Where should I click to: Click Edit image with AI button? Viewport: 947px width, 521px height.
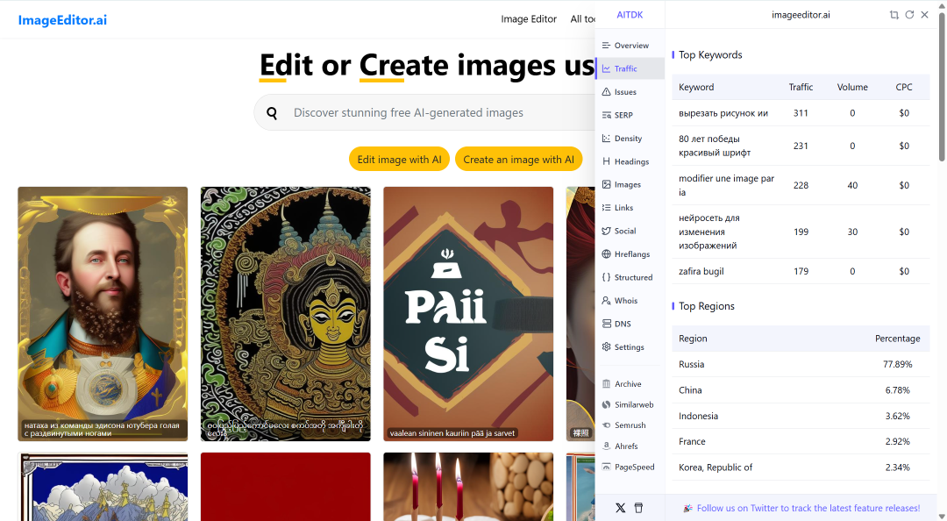tap(399, 160)
